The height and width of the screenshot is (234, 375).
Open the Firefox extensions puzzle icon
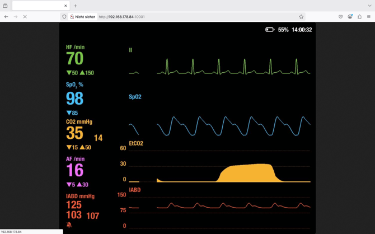click(359, 17)
